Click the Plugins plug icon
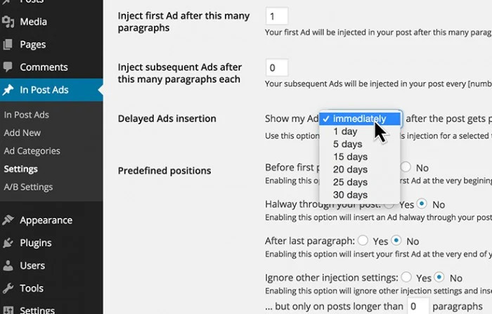Image resolution: width=492 pixels, height=314 pixels. point(8,243)
